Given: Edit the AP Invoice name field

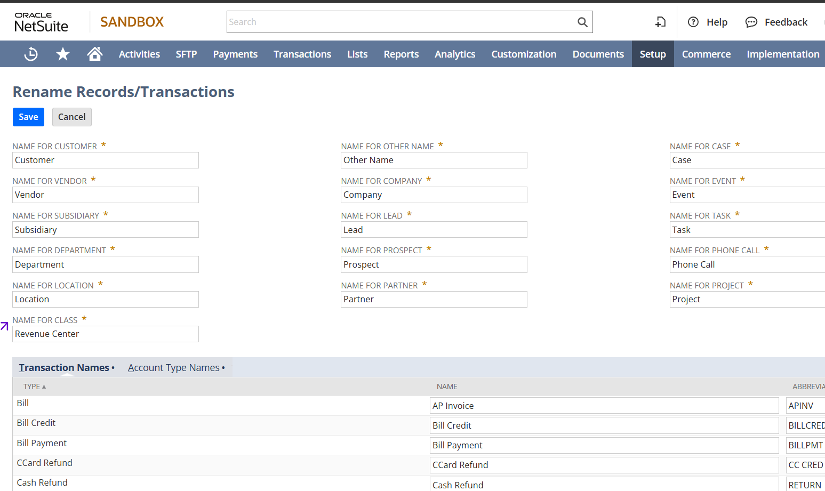Looking at the screenshot, I should pos(604,406).
